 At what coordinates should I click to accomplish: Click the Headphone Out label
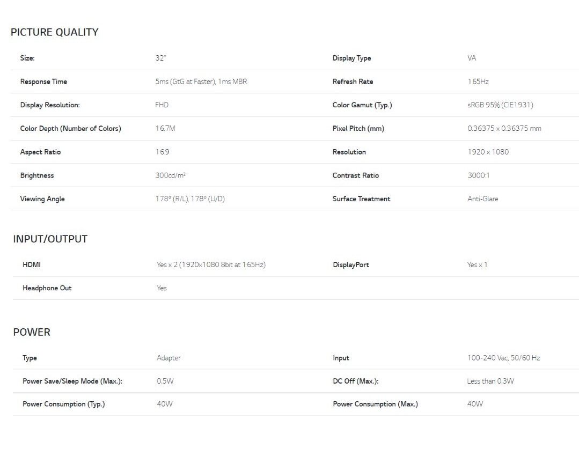(47, 288)
